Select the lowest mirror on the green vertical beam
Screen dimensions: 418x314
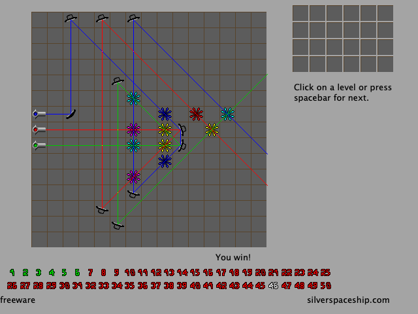point(118,226)
